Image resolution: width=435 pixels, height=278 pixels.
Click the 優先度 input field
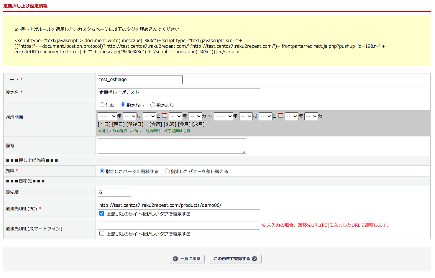[x=114, y=193]
